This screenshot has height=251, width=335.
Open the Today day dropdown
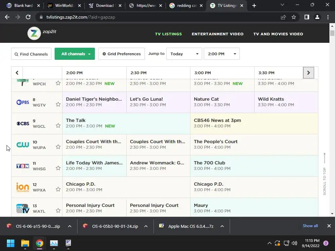[184, 54]
